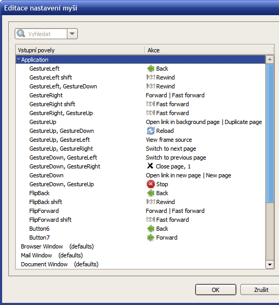
Task: Select the Browser Window (defaults) entry
Action: point(57,246)
